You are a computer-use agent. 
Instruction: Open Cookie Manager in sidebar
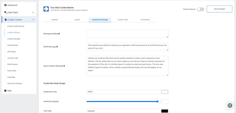click(14, 39)
